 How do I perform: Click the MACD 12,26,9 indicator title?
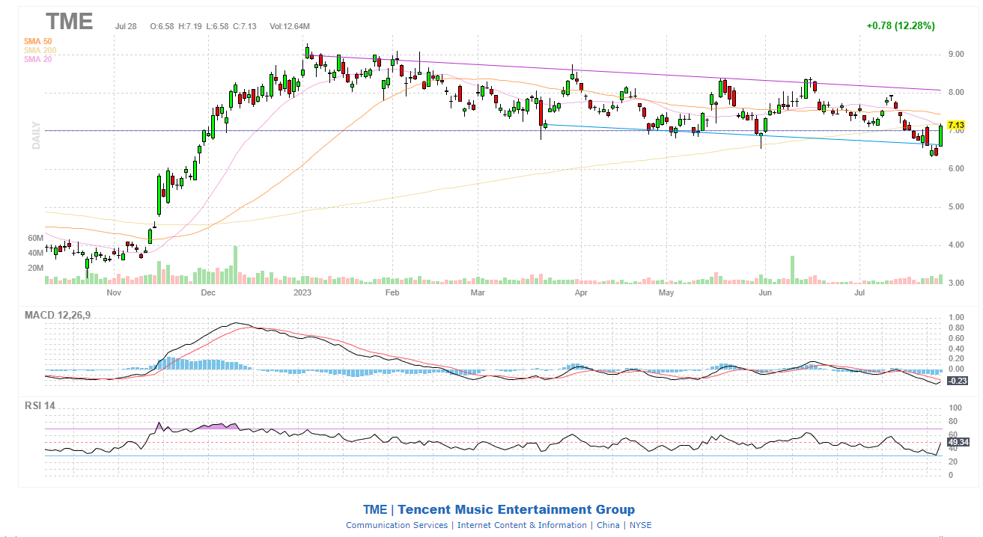[58, 315]
